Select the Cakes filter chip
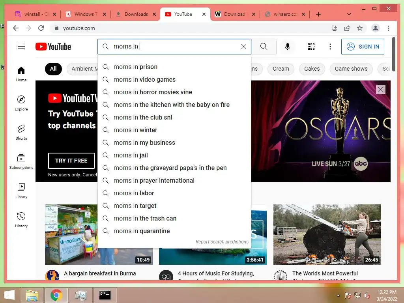Screen dimensions: 404x303 click(x=312, y=69)
